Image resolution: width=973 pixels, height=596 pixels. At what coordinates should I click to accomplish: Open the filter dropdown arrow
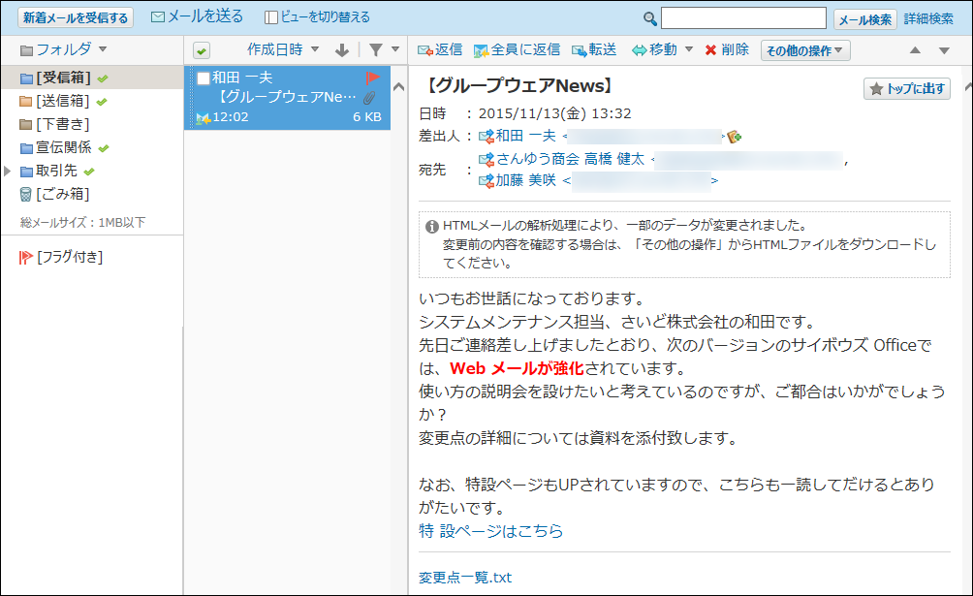395,49
